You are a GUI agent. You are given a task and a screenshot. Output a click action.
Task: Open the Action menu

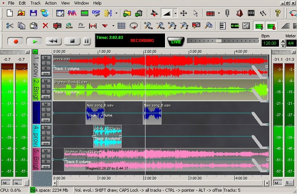pos(51,3)
